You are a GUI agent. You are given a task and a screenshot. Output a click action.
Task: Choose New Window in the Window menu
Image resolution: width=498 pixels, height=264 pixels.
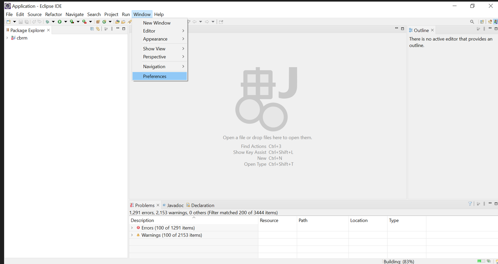[160, 23]
